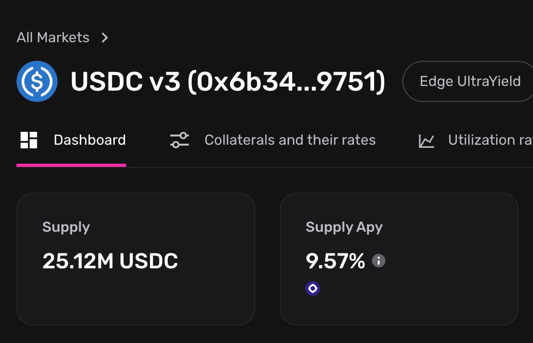Expand the chevron after All Markets

[x=104, y=38]
